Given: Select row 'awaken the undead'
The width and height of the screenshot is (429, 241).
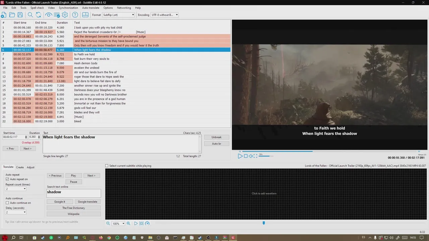Looking at the screenshot, I should coord(116,68).
